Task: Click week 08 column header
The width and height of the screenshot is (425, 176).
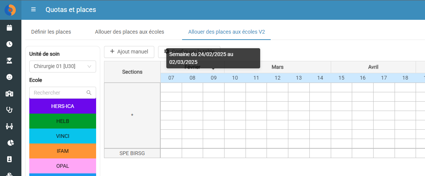Action: coord(193,78)
